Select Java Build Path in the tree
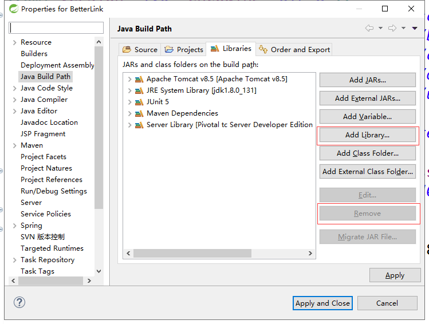This screenshot has height=324, width=429. (45, 77)
